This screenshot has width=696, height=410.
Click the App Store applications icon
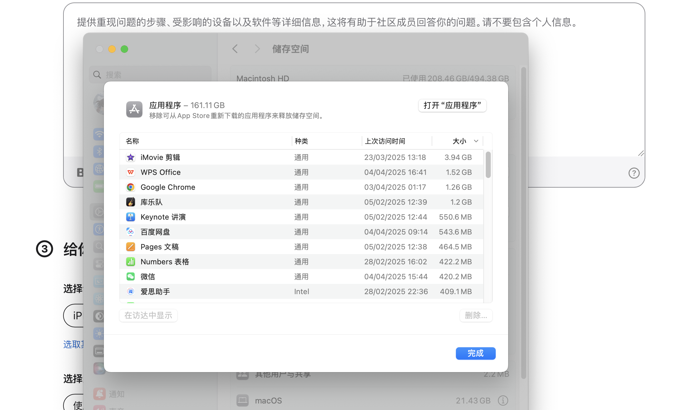[134, 109]
